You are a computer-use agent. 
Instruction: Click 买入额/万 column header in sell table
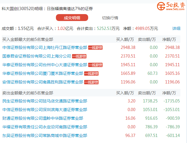click(x=125, y=93)
